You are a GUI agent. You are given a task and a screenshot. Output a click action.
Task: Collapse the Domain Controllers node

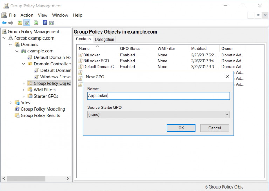tap(23, 64)
